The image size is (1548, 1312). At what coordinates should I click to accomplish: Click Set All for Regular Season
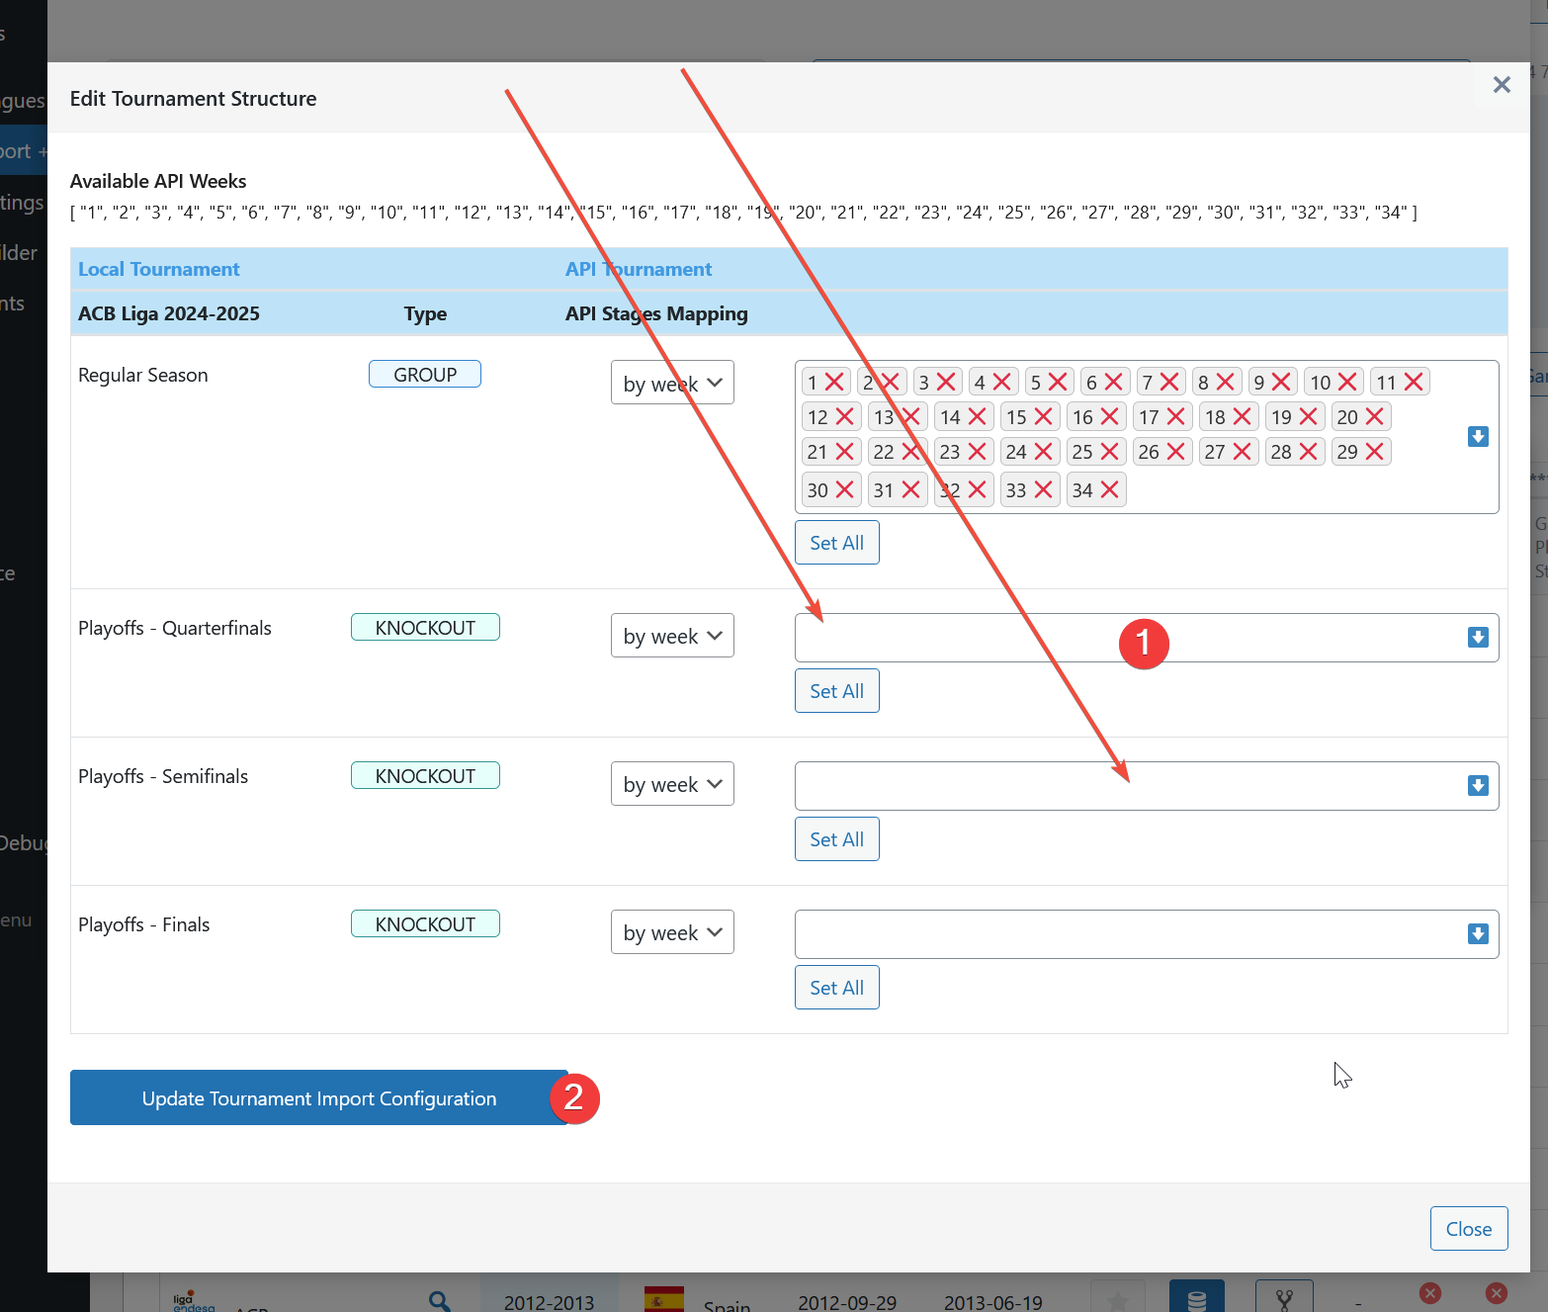coord(837,543)
